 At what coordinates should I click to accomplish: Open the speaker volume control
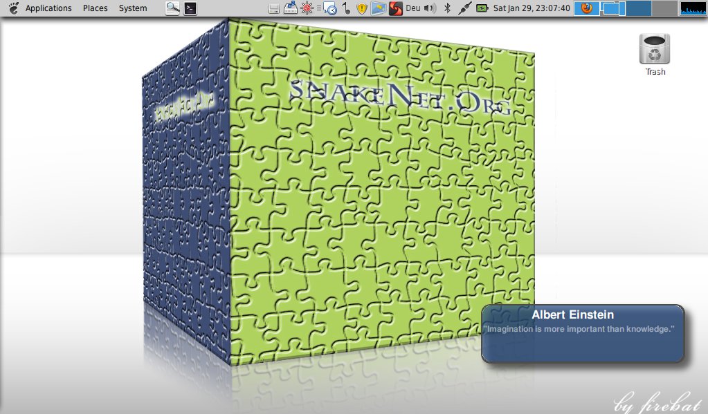click(430, 8)
